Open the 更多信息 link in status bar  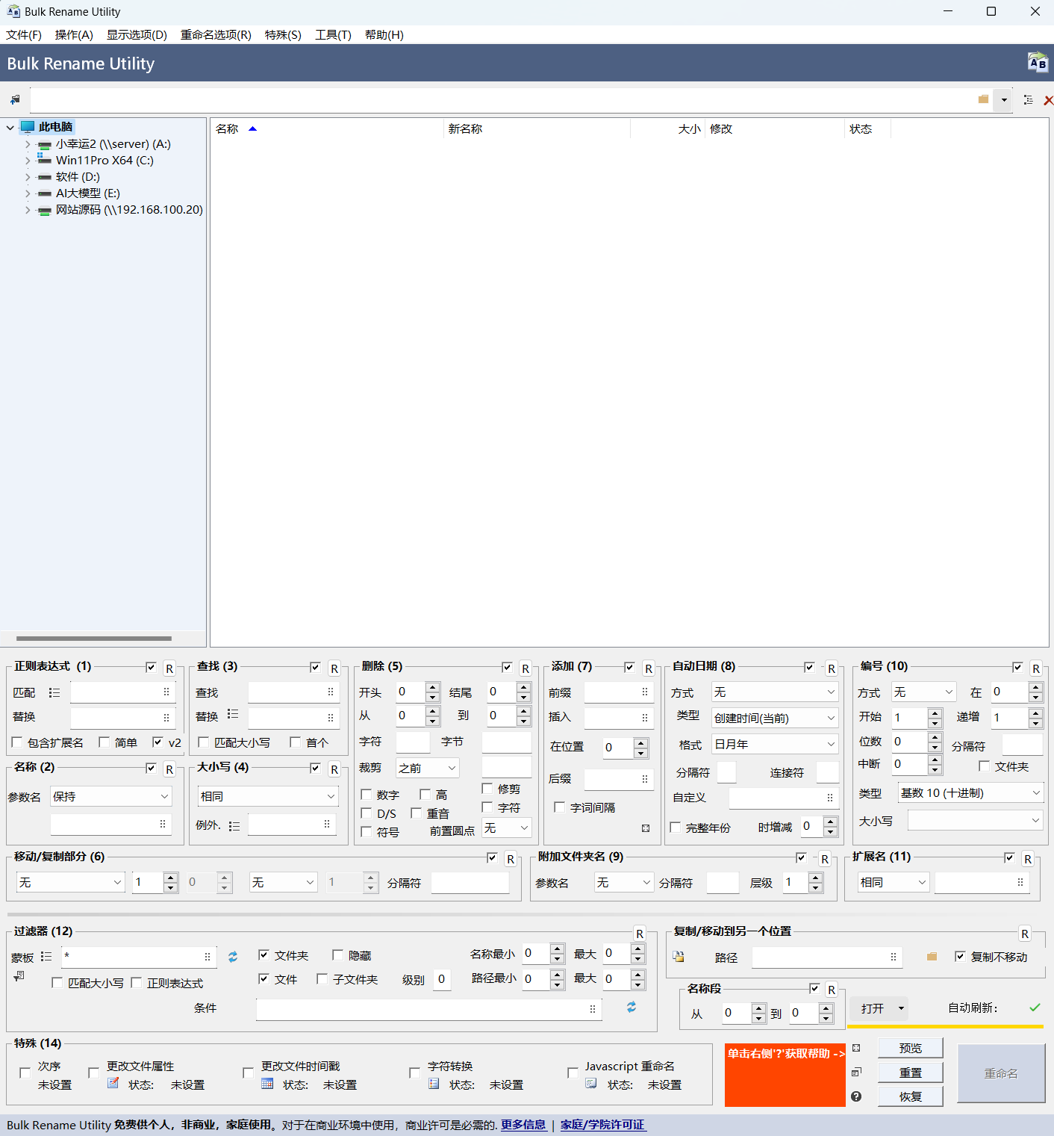[x=523, y=1125]
